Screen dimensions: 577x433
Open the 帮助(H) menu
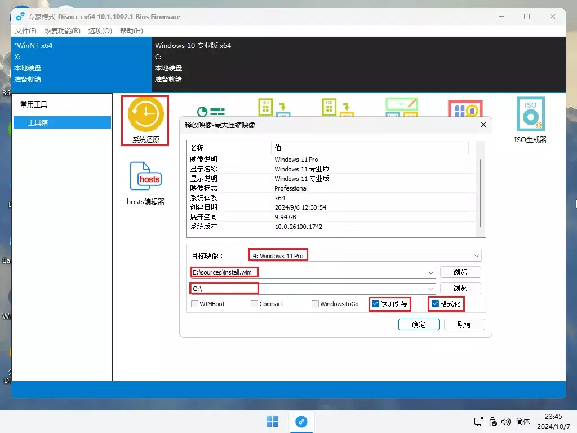131,31
